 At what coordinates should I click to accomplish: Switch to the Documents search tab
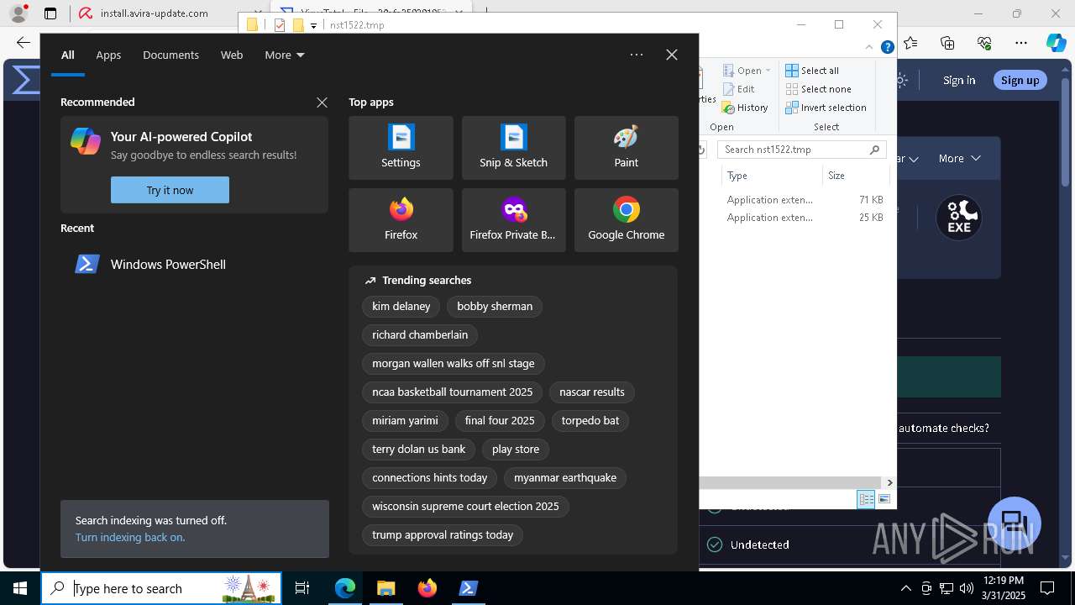coord(170,55)
